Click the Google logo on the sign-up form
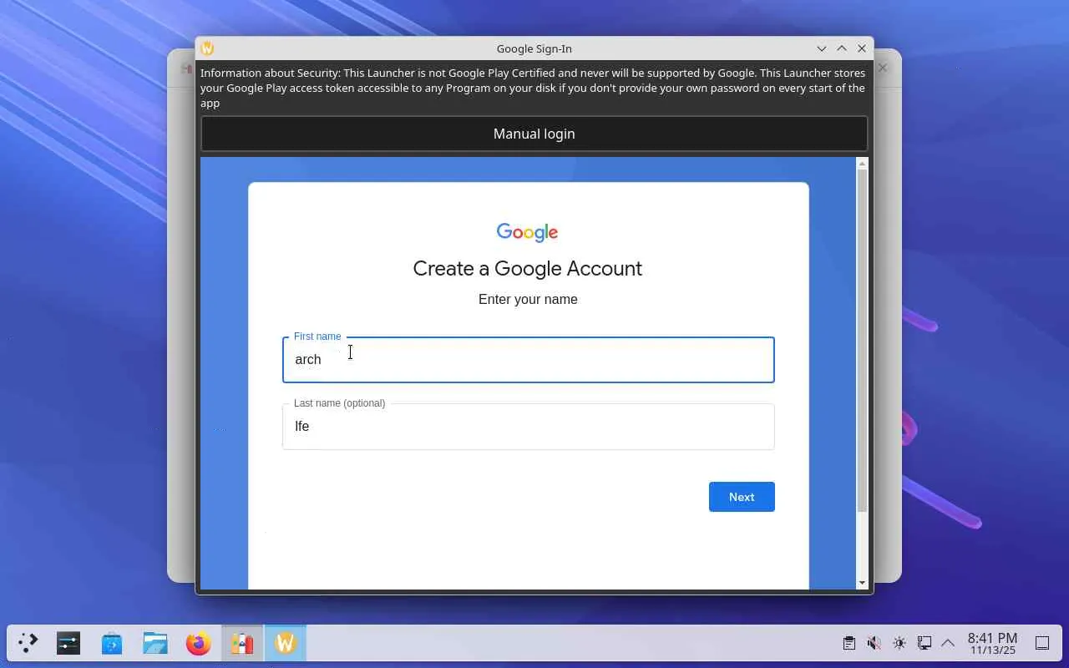 [x=527, y=232]
